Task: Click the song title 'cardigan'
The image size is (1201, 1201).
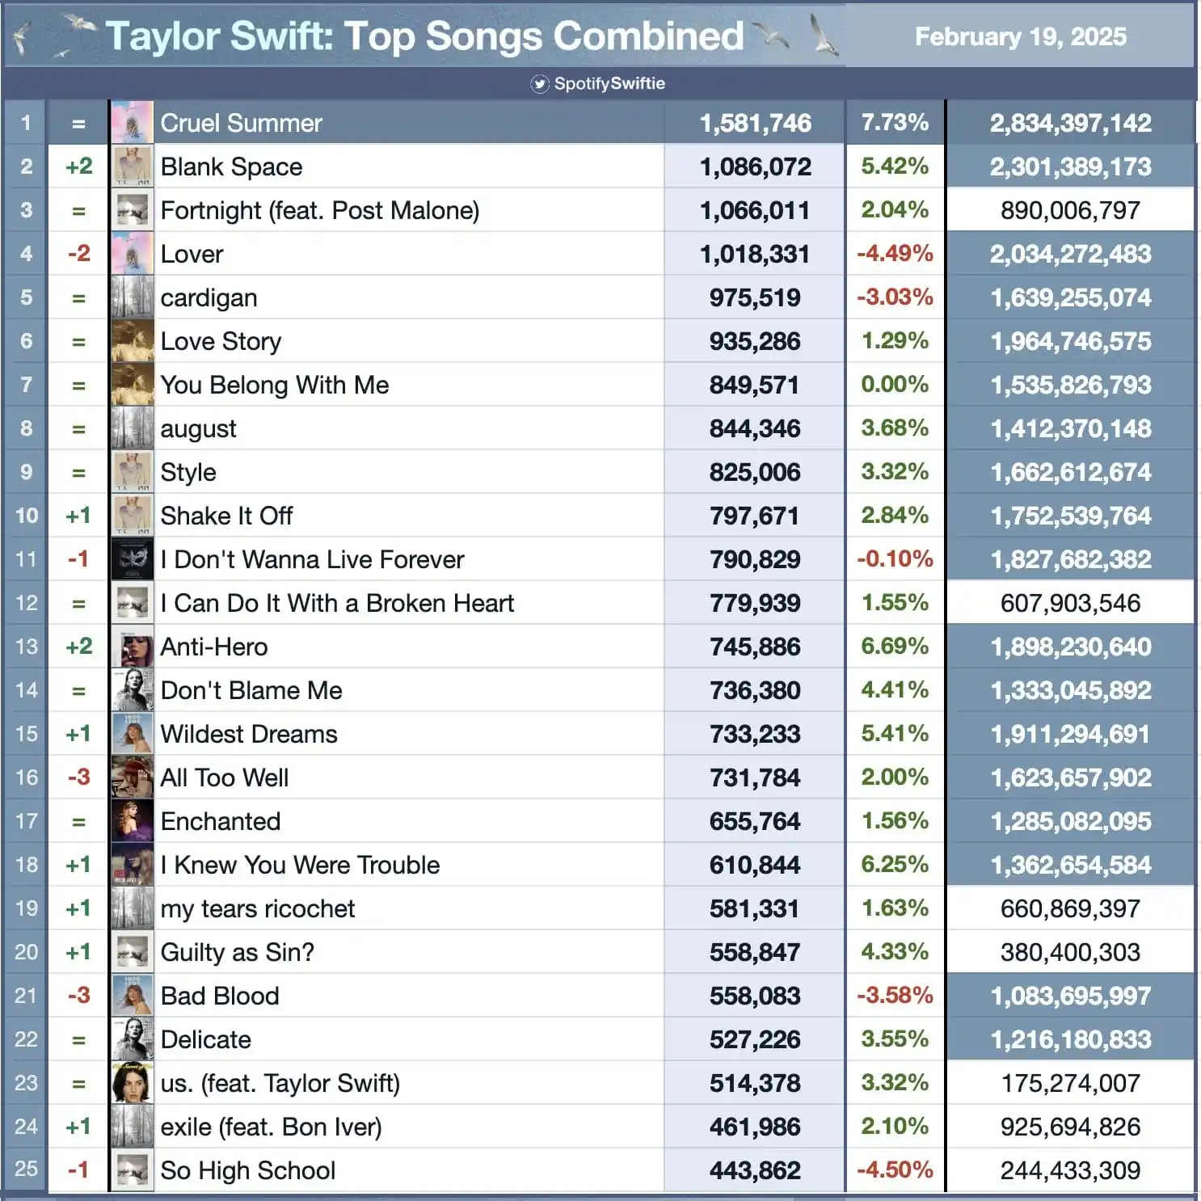Action: click(209, 298)
